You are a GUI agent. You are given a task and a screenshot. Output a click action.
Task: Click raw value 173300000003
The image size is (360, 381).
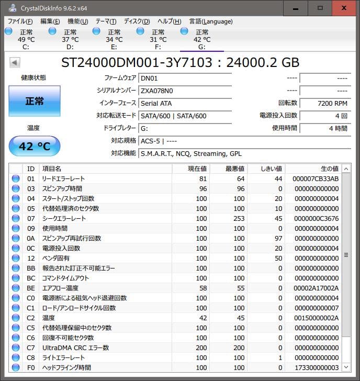pyautogui.click(x=317, y=367)
